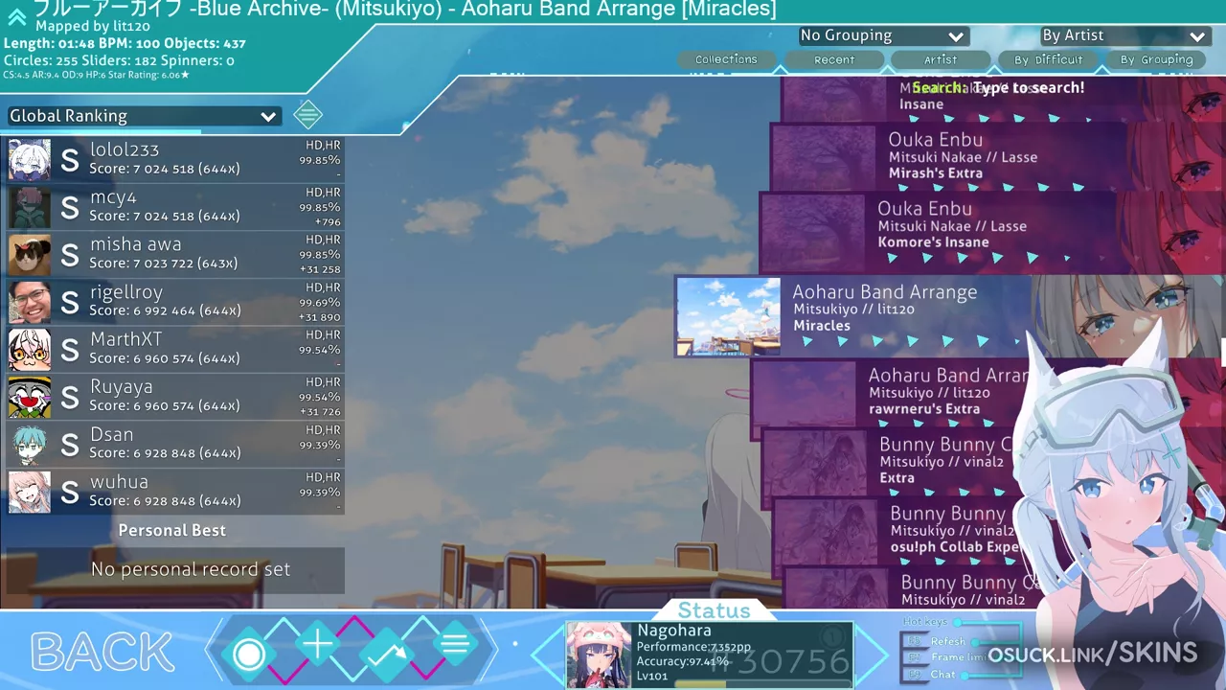This screenshot has height=690, width=1226.
Task: Switch to the Collections tab
Action: tap(726, 59)
